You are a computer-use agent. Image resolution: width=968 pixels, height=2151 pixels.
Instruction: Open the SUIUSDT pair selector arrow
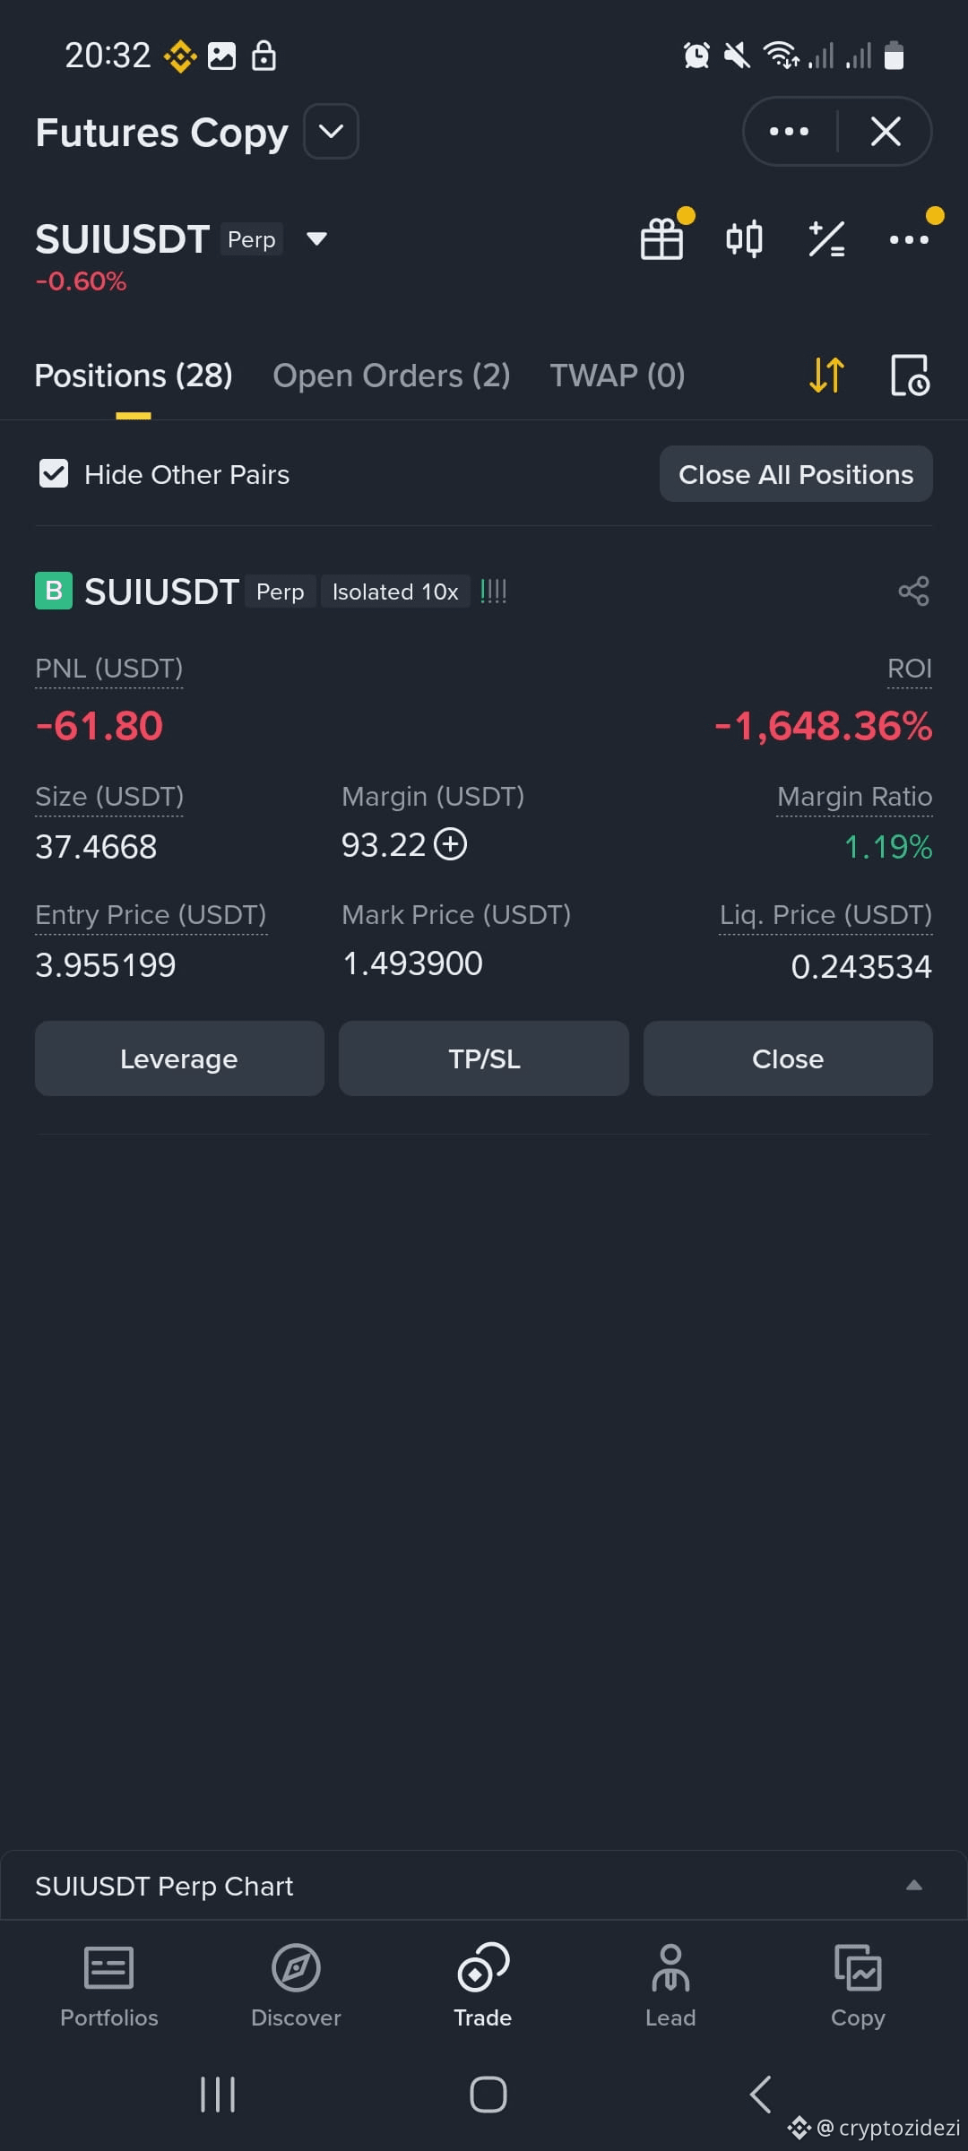pyautogui.click(x=316, y=238)
